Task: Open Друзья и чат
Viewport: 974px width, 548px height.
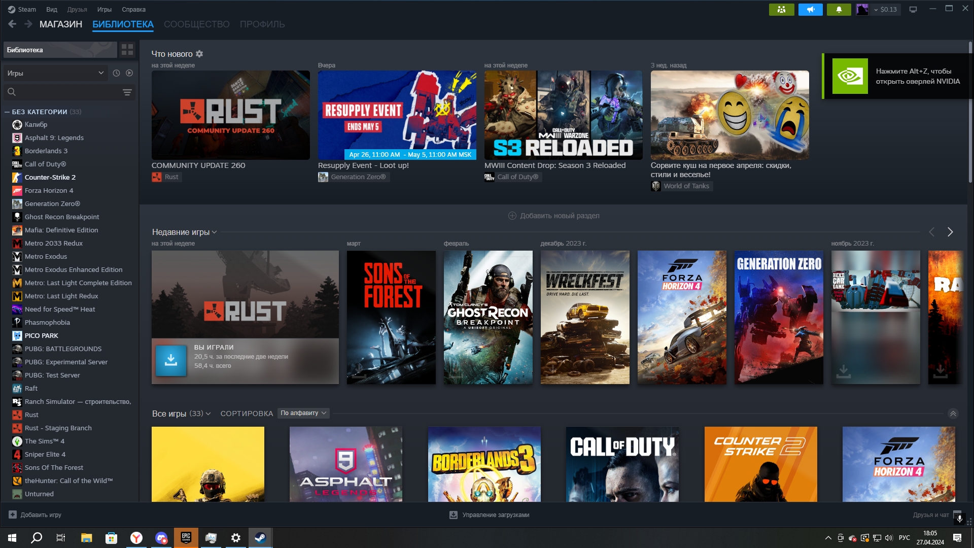Action: click(x=930, y=515)
